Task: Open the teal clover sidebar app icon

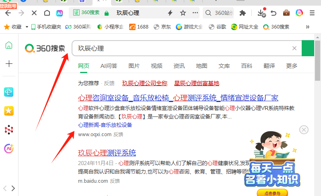Action: (x=9, y=92)
